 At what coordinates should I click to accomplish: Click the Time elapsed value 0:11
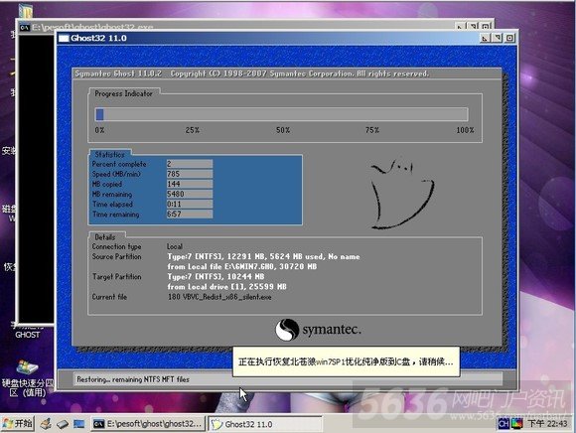[190, 204]
